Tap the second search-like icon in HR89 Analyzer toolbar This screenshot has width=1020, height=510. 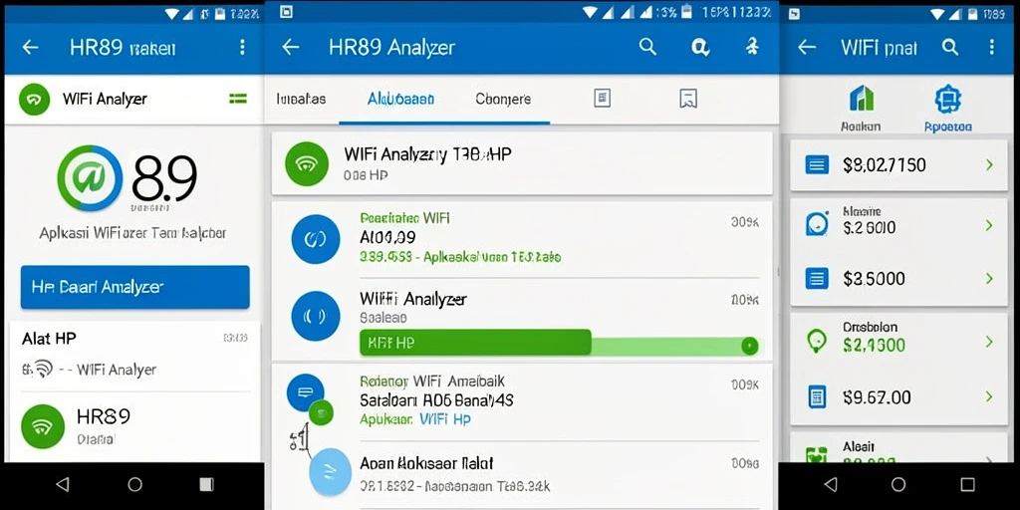700,46
